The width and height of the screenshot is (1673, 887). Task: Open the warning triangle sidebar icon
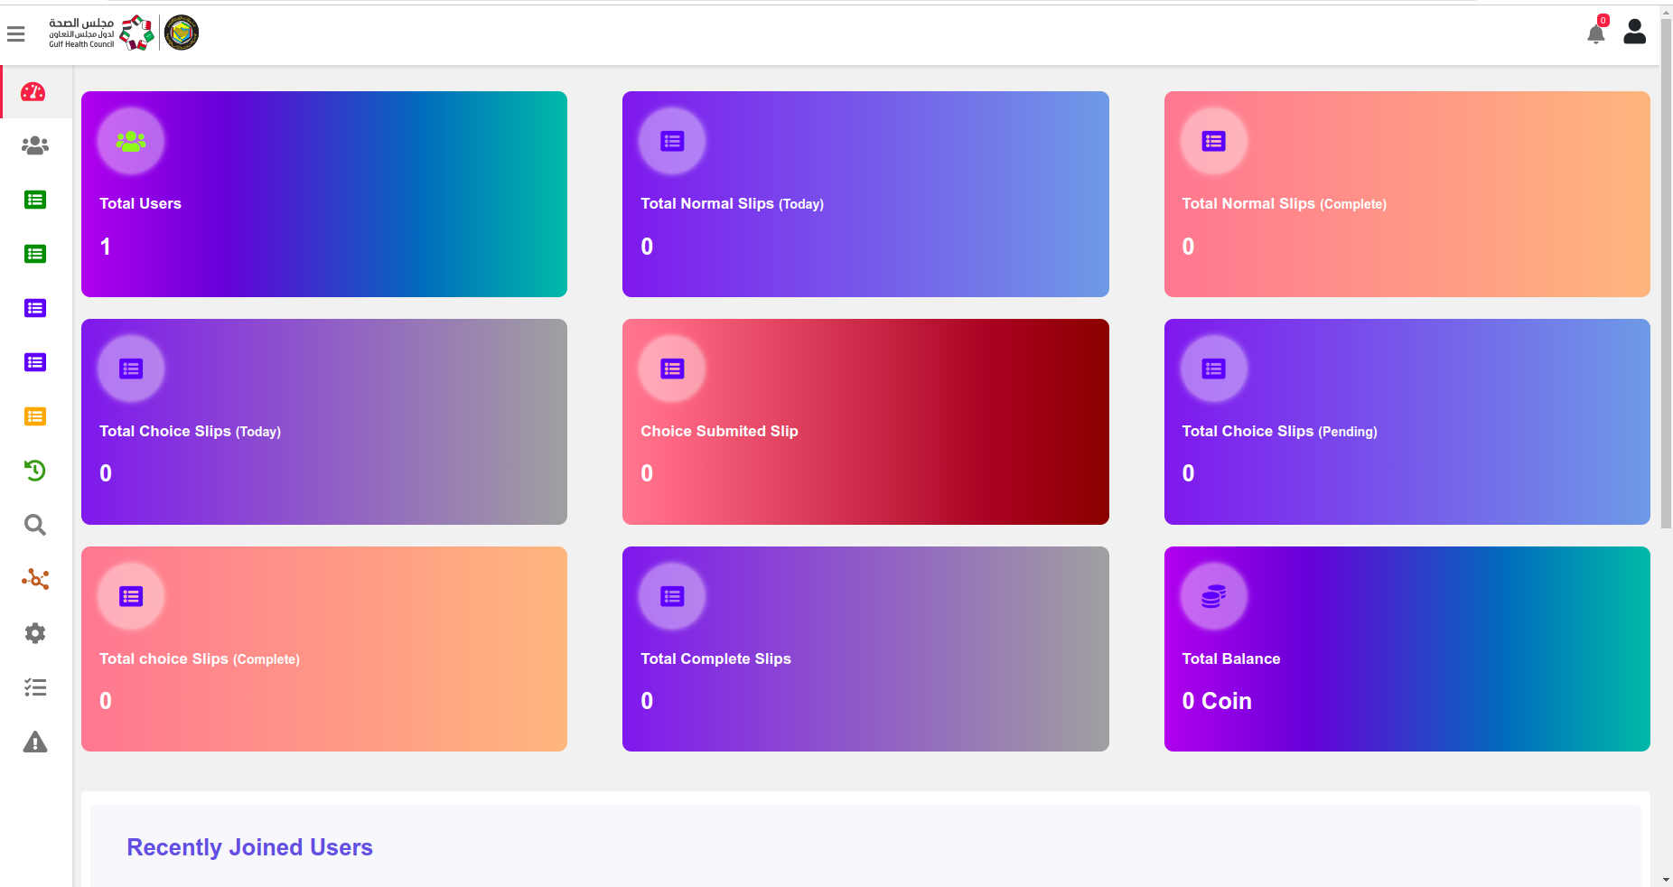pyautogui.click(x=35, y=742)
